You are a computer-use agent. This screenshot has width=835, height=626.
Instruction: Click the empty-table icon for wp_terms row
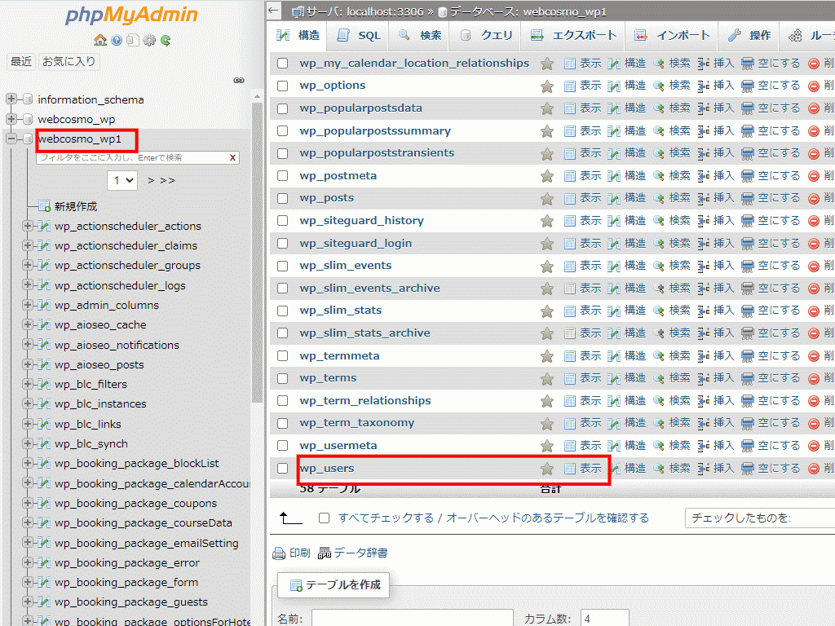748,378
